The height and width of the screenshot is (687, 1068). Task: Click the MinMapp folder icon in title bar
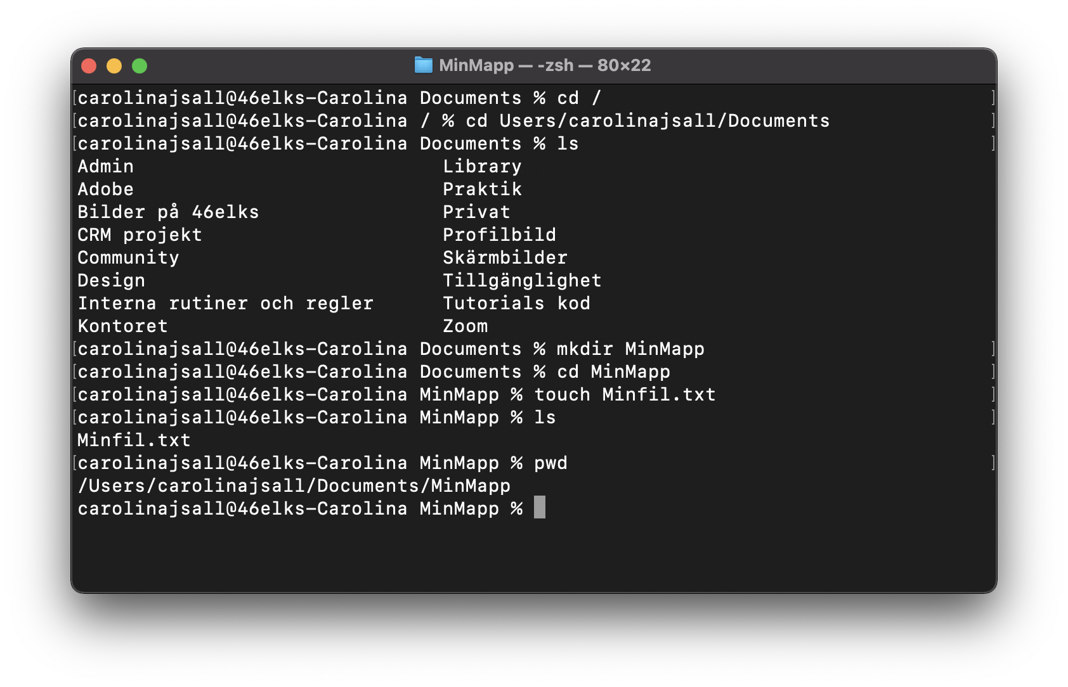(x=424, y=64)
